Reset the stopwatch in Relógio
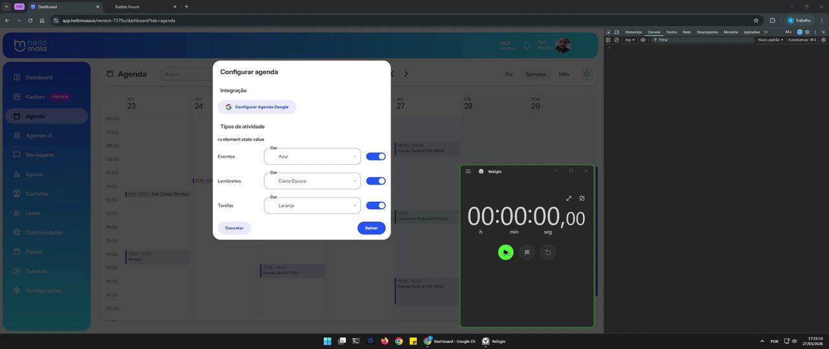 pyautogui.click(x=548, y=252)
